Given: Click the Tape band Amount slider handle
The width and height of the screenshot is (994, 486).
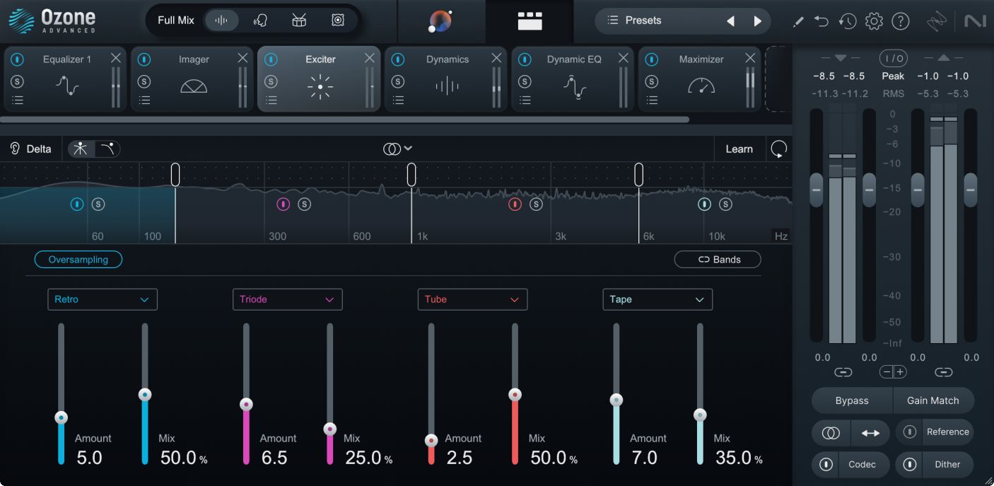Looking at the screenshot, I should tap(616, 400).
